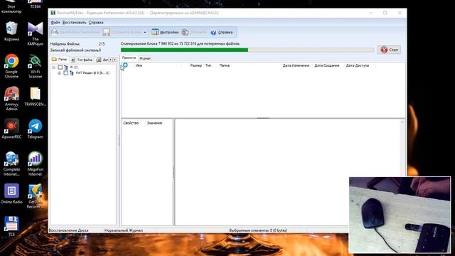Open the Настройки settings toolbar button
Screen dimensions: 455x256
(165, 32)
